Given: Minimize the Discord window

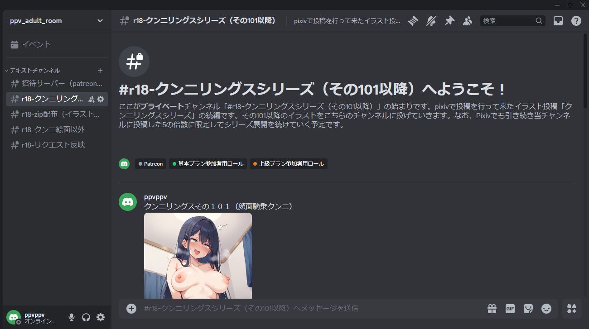Looking at the screenshot, I should click(x=557, y=5).
